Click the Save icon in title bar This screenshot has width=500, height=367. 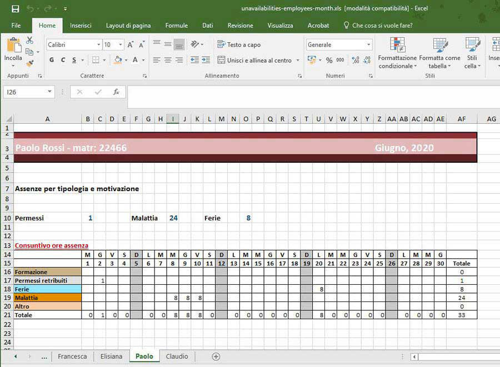(x=15, y=8)
